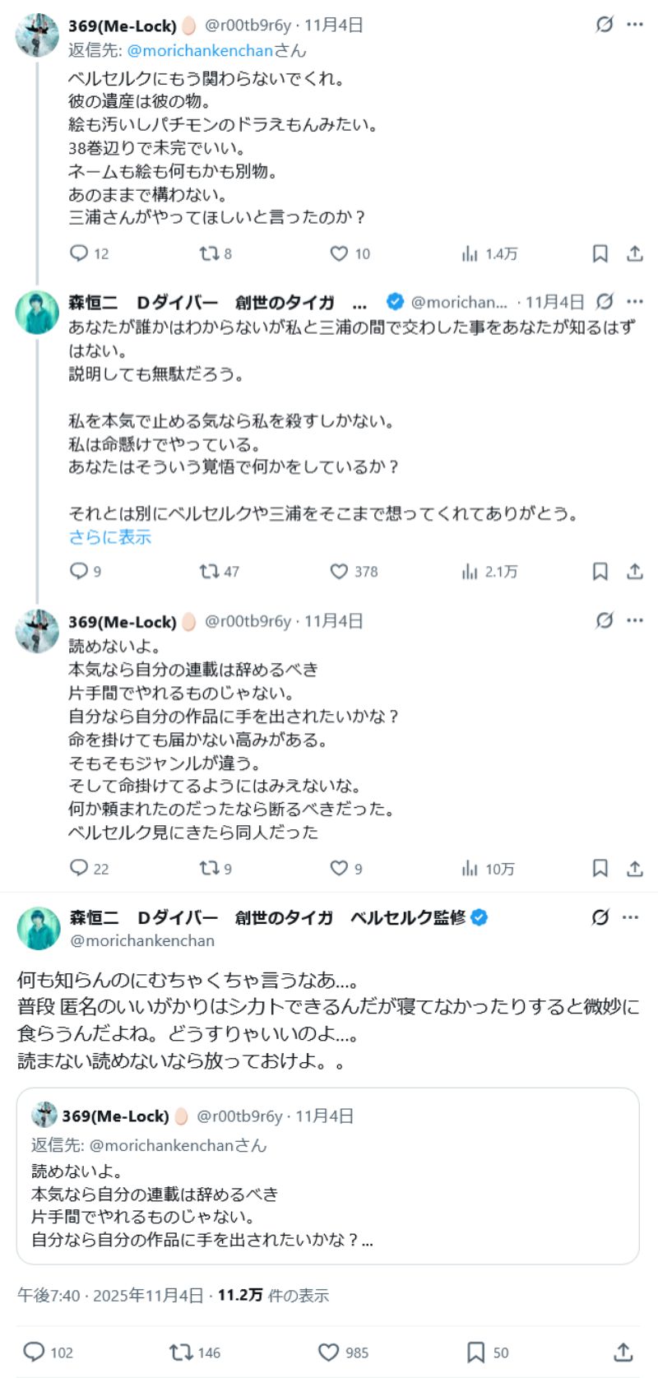Expand tweet with さらに表示 link
This screenshot has width=658, height=1378.
pos(109,537)
